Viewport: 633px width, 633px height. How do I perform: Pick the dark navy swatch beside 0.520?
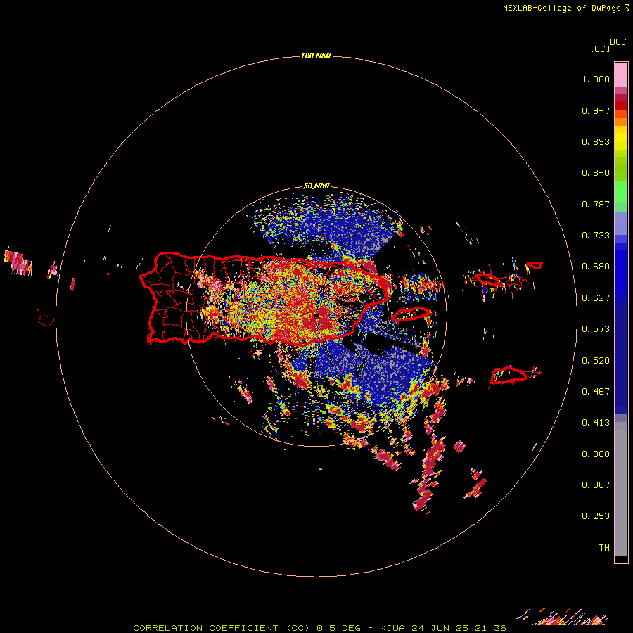(x=621, y=359)
